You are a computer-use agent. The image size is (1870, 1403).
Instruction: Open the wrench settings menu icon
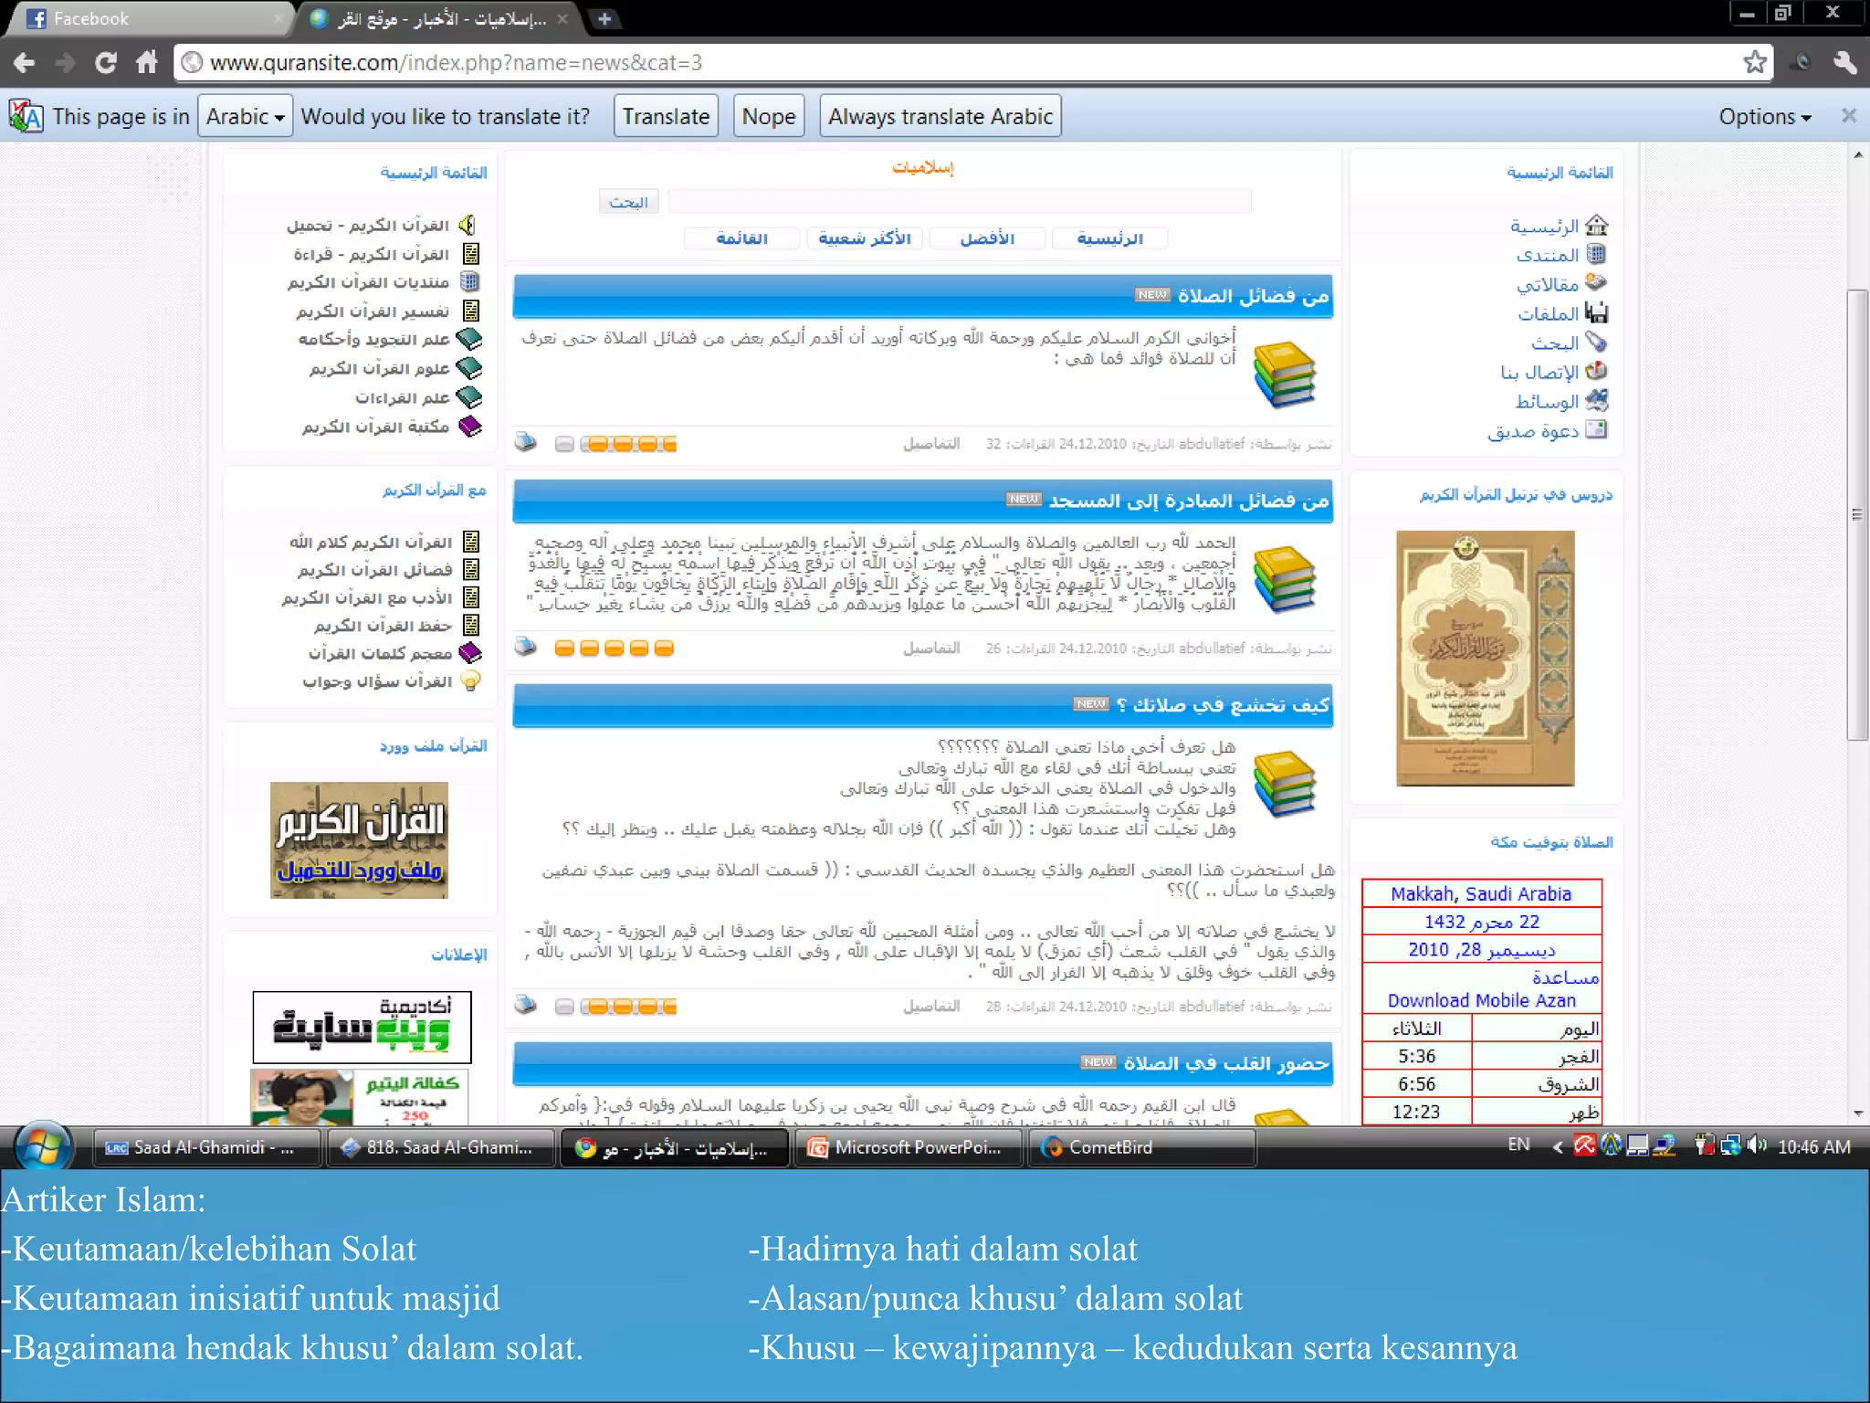(1844, 62)
